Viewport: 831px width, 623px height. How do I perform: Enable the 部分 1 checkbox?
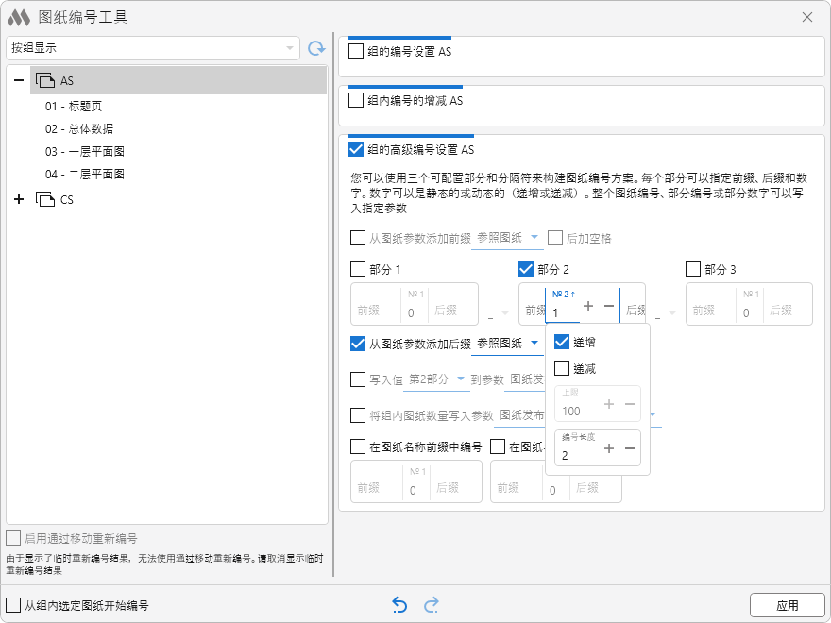click(x=358, y=269)
